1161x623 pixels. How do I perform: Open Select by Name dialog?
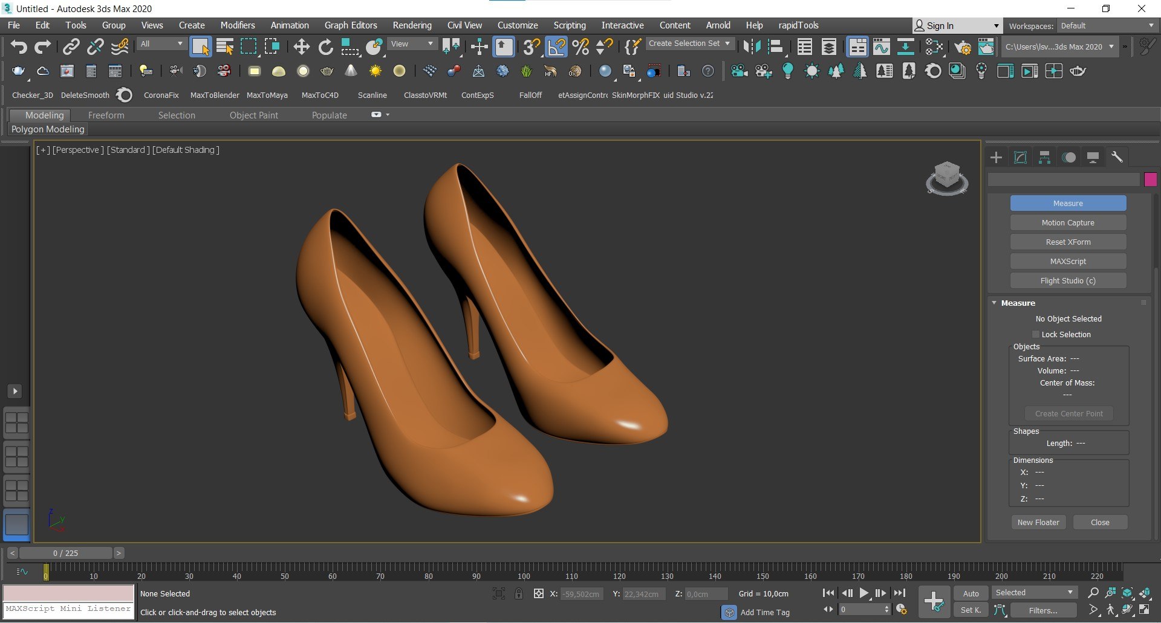pos(224,47)
